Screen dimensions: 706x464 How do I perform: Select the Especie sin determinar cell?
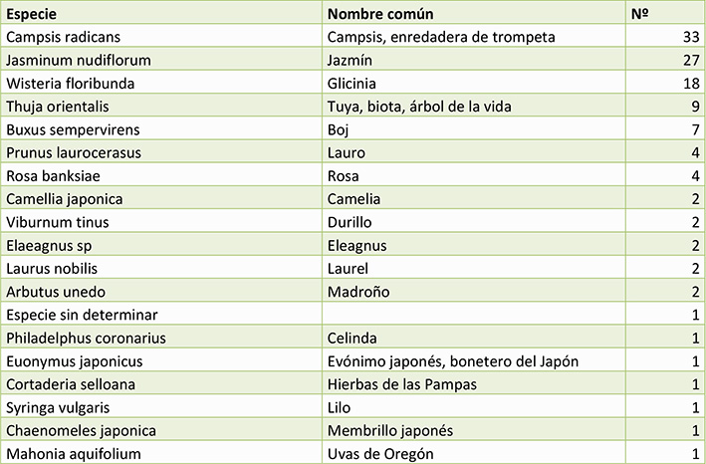pyautogui.click(x=161, y=314)
